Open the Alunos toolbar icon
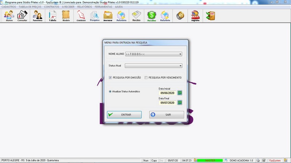This screenshot has height=163, width=291. pos(9,16)
